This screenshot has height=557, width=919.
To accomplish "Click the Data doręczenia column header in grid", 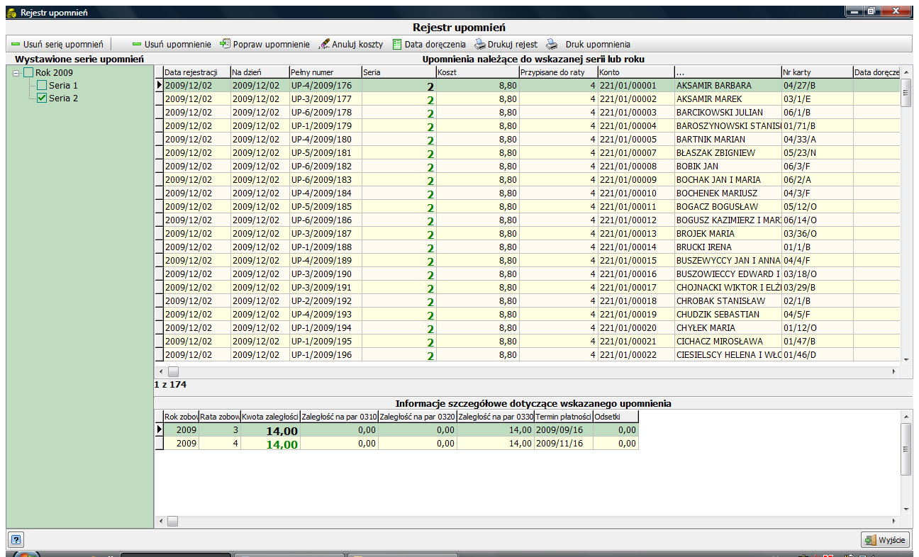I will click(x=876, y=72).
